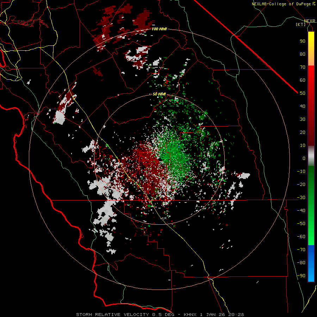
Task: Click the -90 value on the velocity scale
Action: point(301,276)
